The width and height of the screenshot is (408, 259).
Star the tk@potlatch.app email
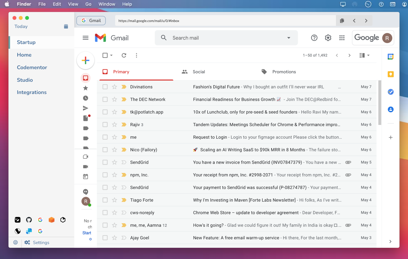tap(115, 112)
